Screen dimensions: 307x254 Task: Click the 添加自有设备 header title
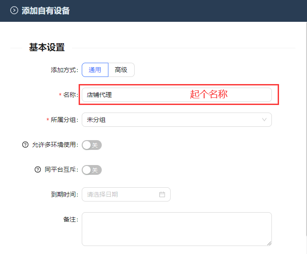coord(46,11)
